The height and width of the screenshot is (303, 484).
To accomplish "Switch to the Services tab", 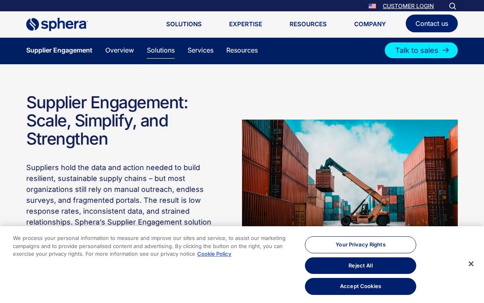I will (x=200, y=50).
